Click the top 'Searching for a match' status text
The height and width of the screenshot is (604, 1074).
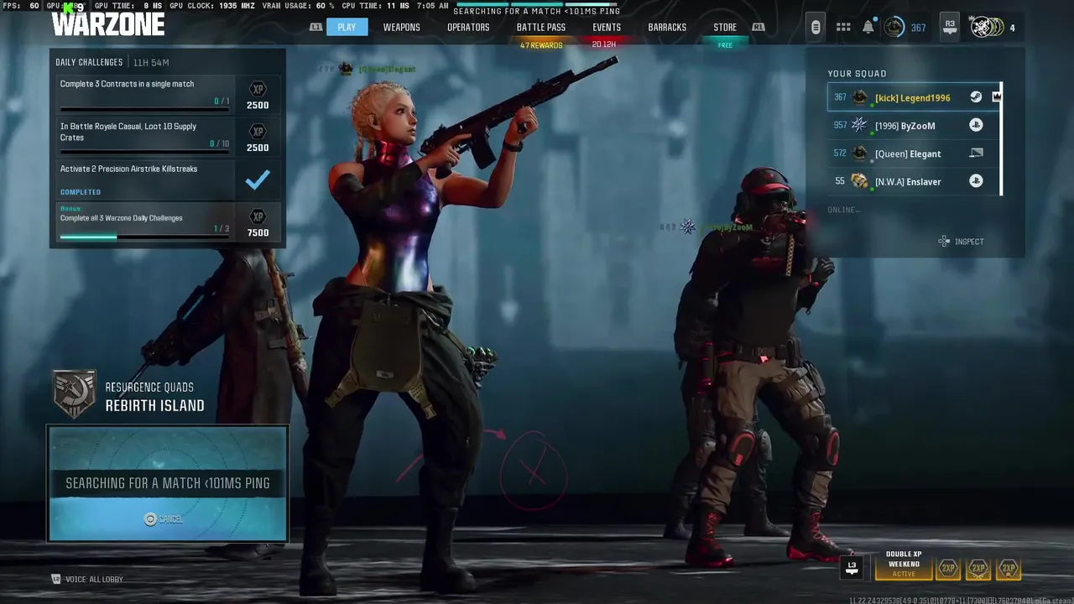[537, 12]
